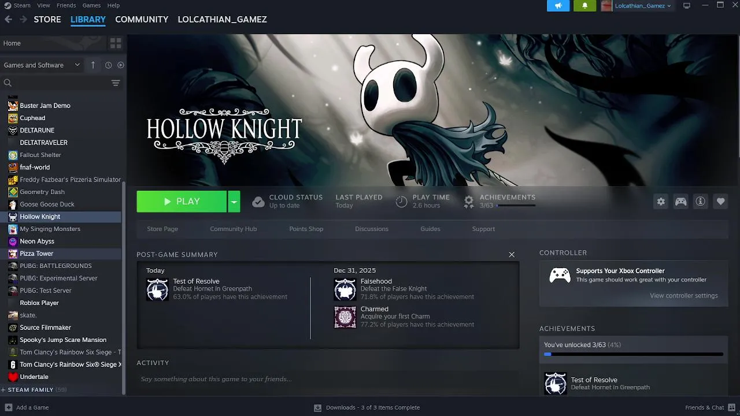Open game information icon
This screenshot has height=416, width=740.
701,202
